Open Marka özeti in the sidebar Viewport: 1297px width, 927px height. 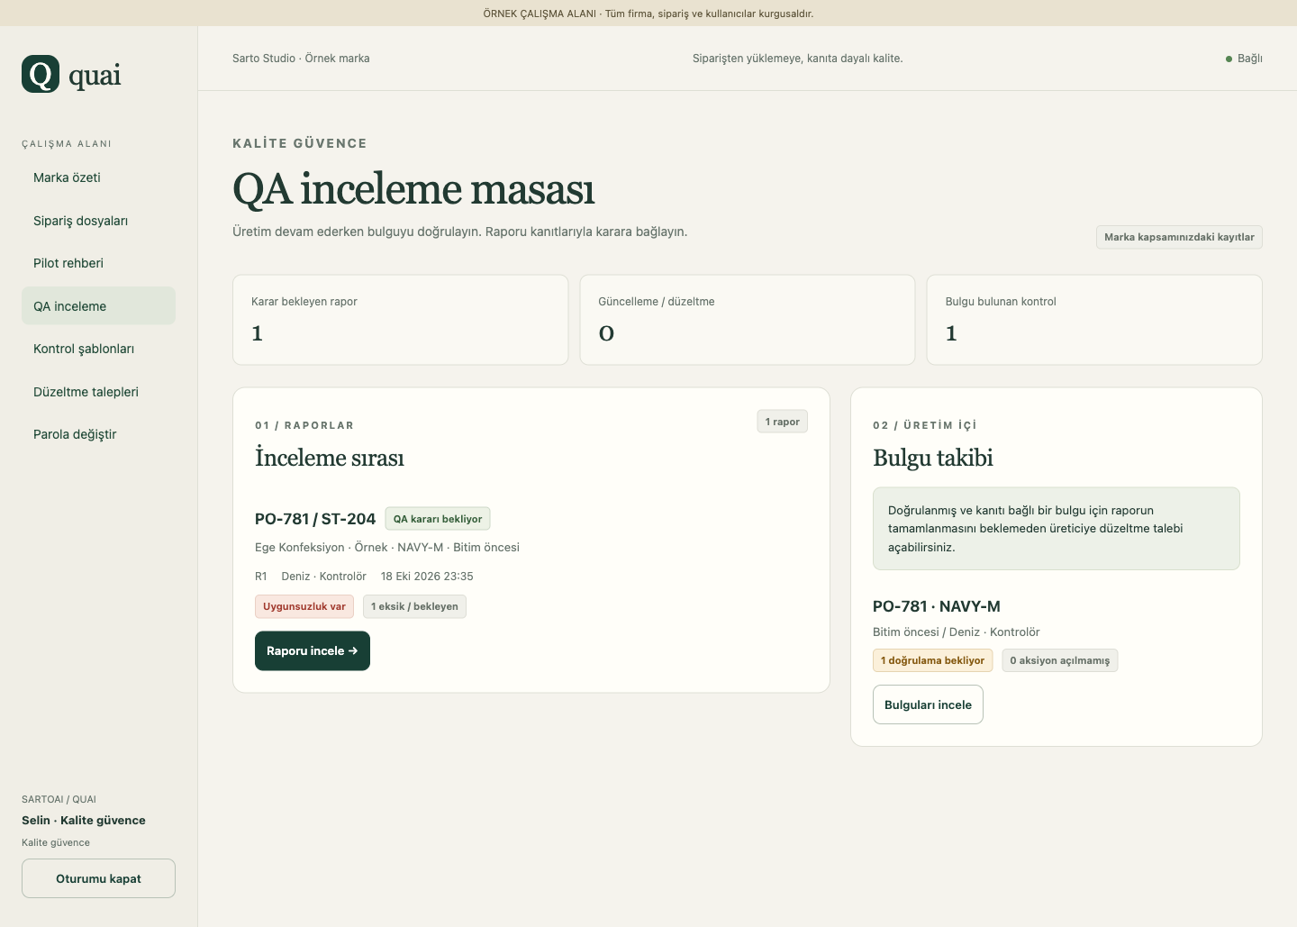coord(98,177)
